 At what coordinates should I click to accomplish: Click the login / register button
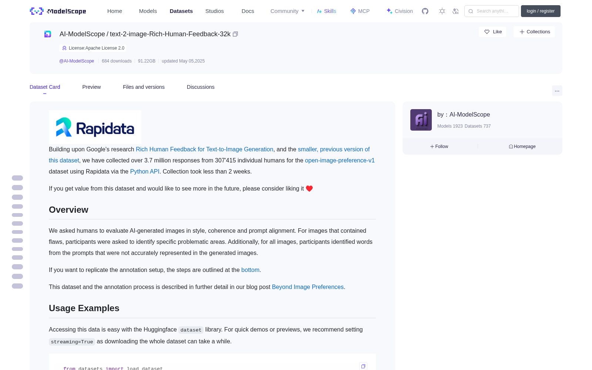pyautogui.click(x=541, y=11)
